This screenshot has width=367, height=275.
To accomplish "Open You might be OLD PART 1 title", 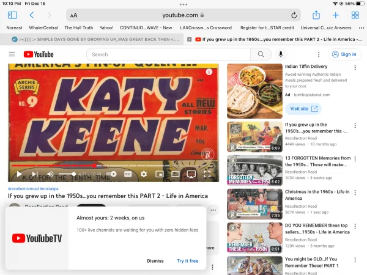I will coord(311,262).
